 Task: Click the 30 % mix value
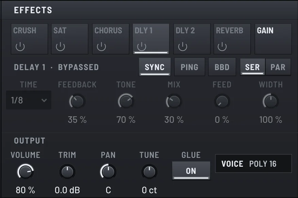pyautogui.click(x=174, y=120)
